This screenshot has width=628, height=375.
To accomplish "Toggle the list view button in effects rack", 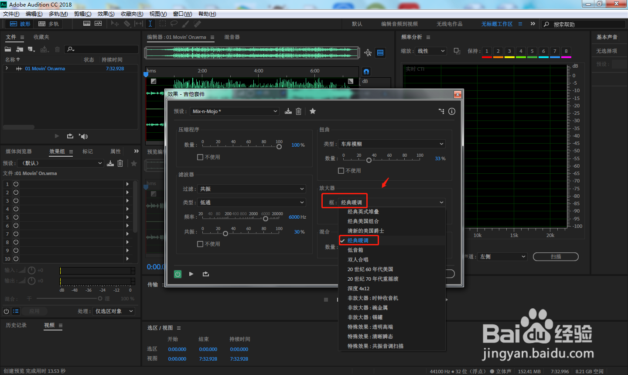I will tap(16, 311).
